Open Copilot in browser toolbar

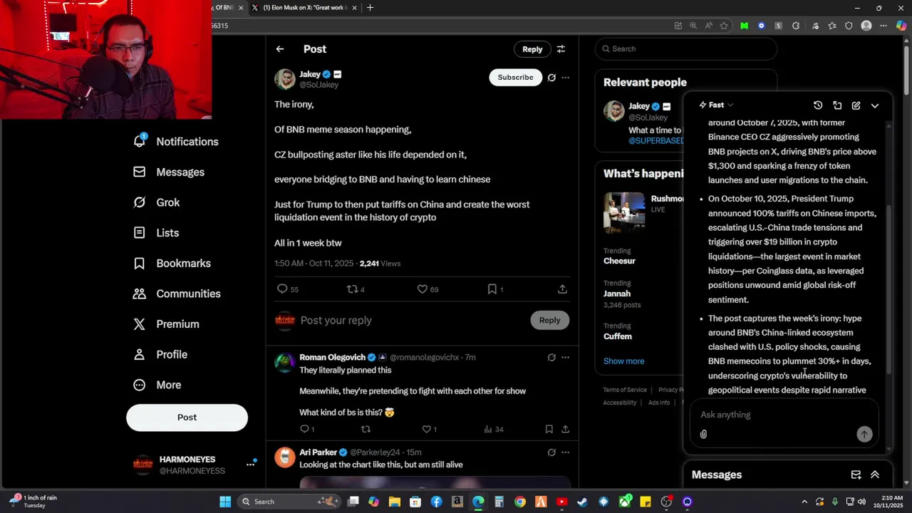901,26
